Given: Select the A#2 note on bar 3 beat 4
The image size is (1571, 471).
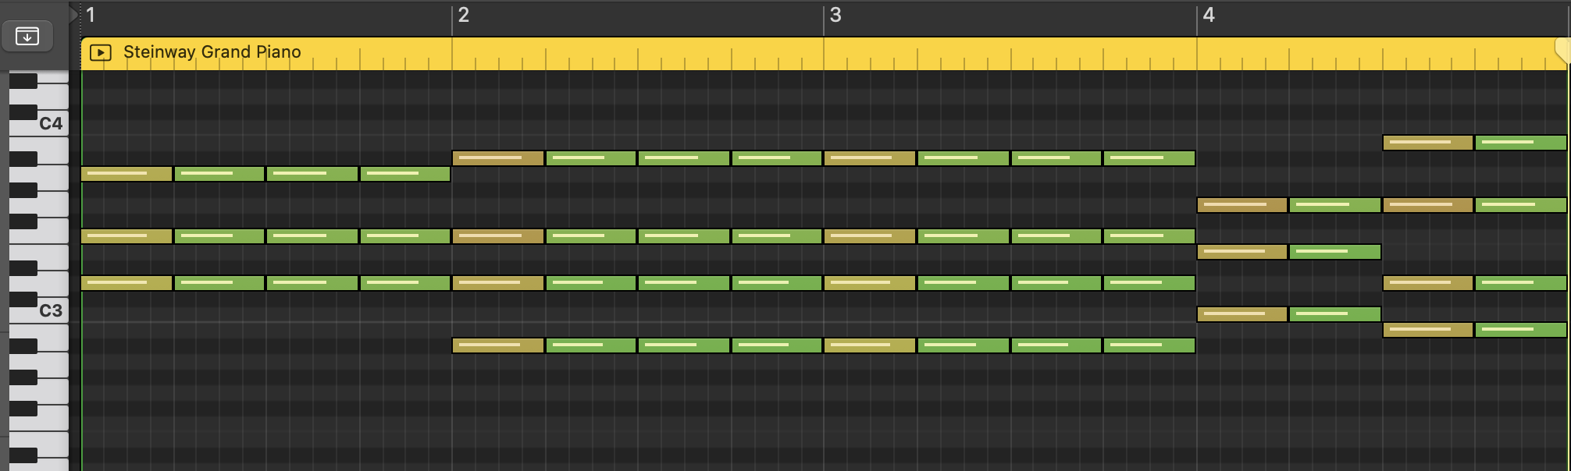Looking at the screenshot, I should tap(1149, 345).
